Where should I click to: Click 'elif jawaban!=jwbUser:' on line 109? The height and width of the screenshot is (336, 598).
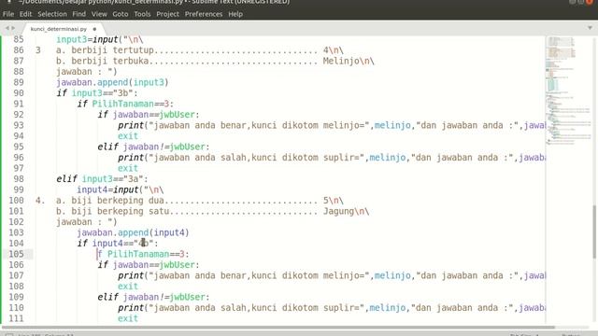(153, 297)
